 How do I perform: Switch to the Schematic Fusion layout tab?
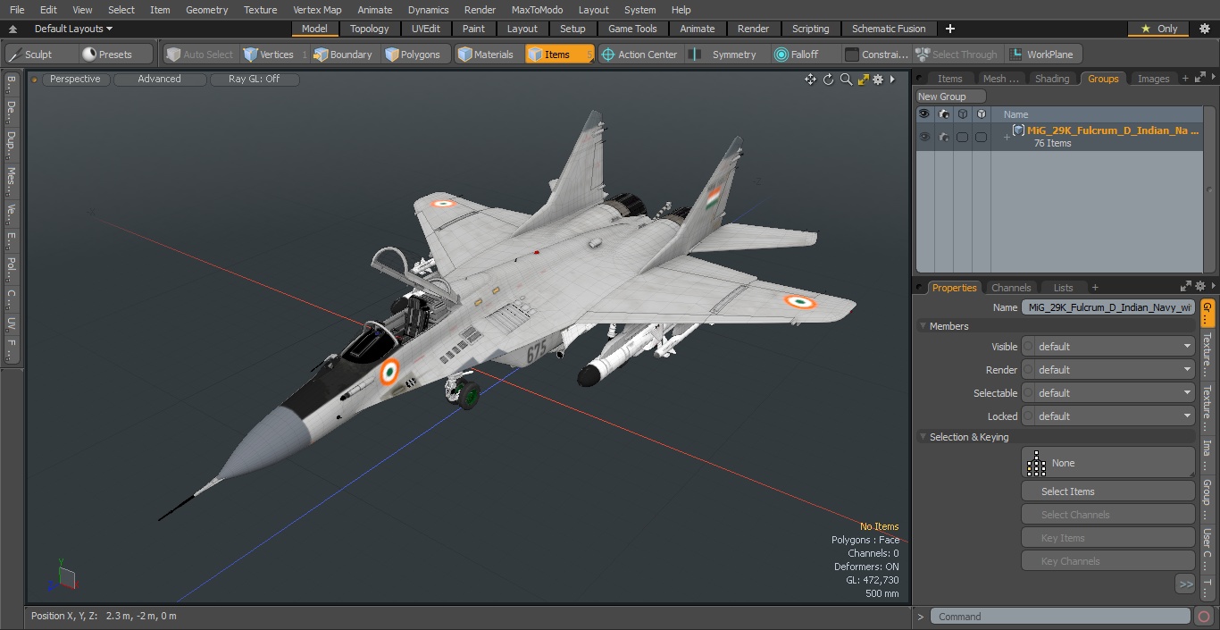(889, 29)
